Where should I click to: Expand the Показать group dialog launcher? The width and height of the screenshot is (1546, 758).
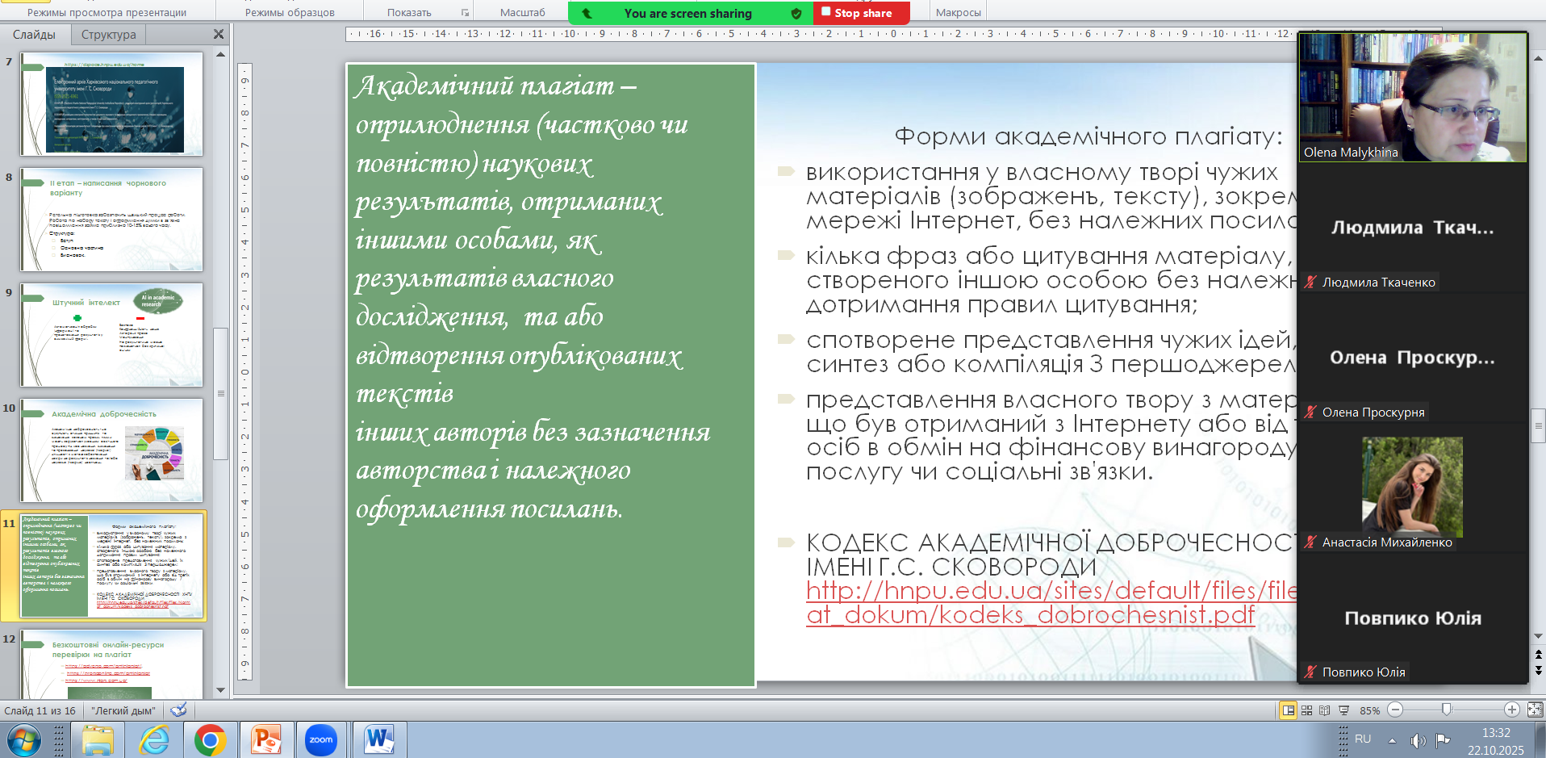coord(465,13)
